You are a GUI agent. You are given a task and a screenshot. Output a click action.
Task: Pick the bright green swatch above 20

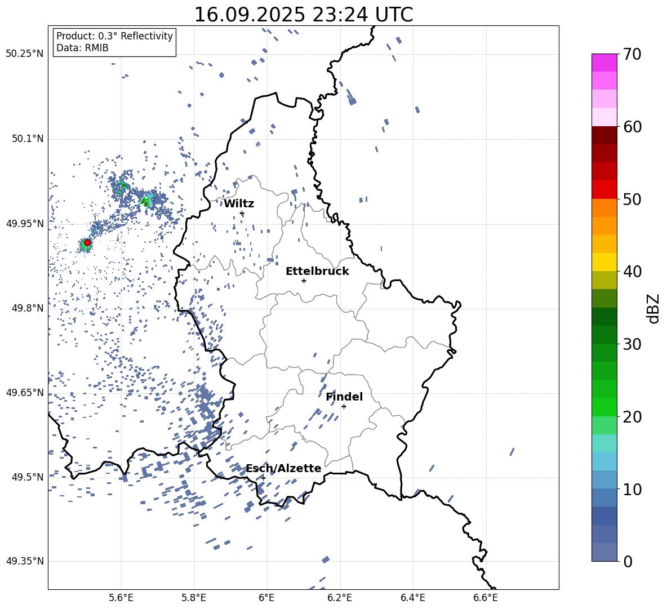tap(604, 407)
